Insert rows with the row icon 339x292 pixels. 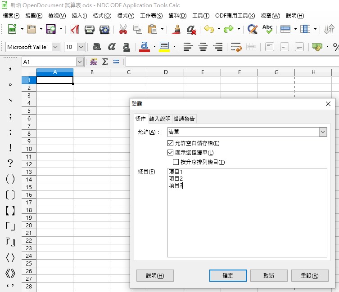click(285, 29)
